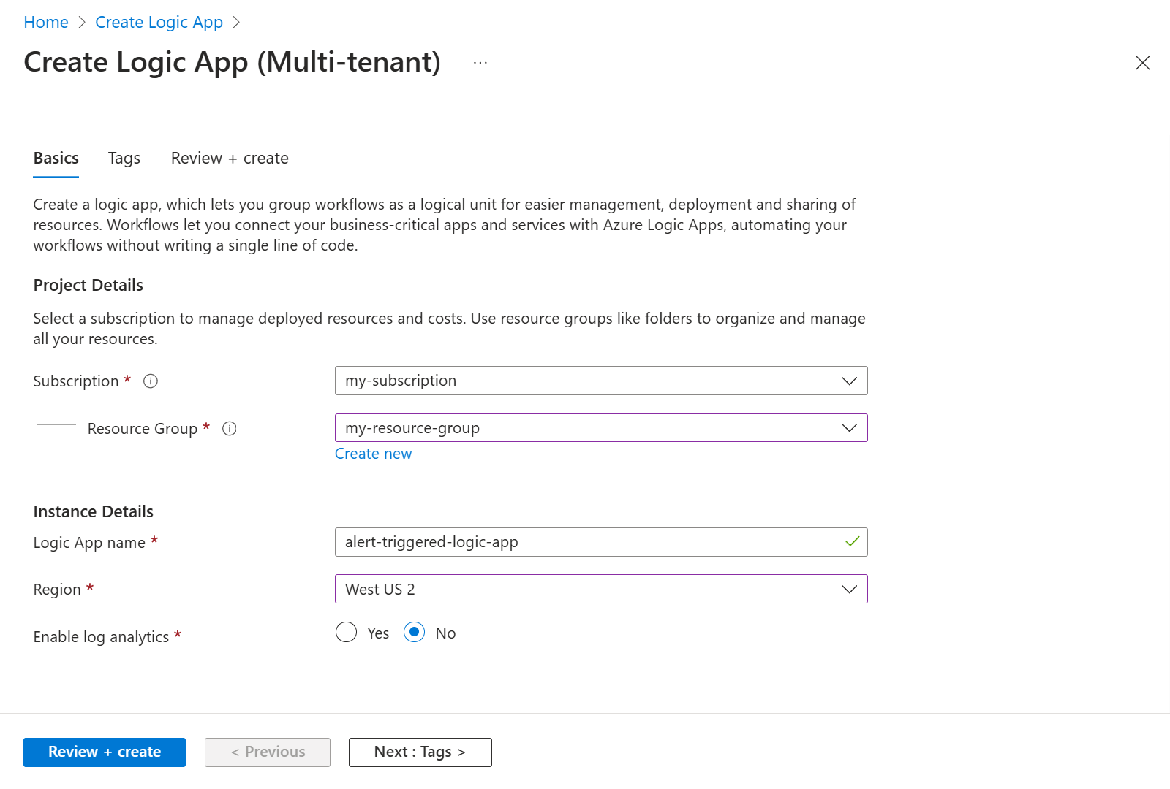Click the blue Review + create button
Image resolution: width=1170 pixels, height=789 pixels.
105,752
